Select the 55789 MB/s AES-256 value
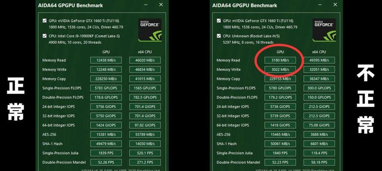The height and width of the screenshot is (171, 382). [145, 134]
